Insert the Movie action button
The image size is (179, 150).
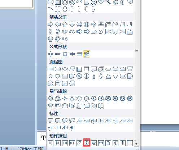tap(101, 143)
